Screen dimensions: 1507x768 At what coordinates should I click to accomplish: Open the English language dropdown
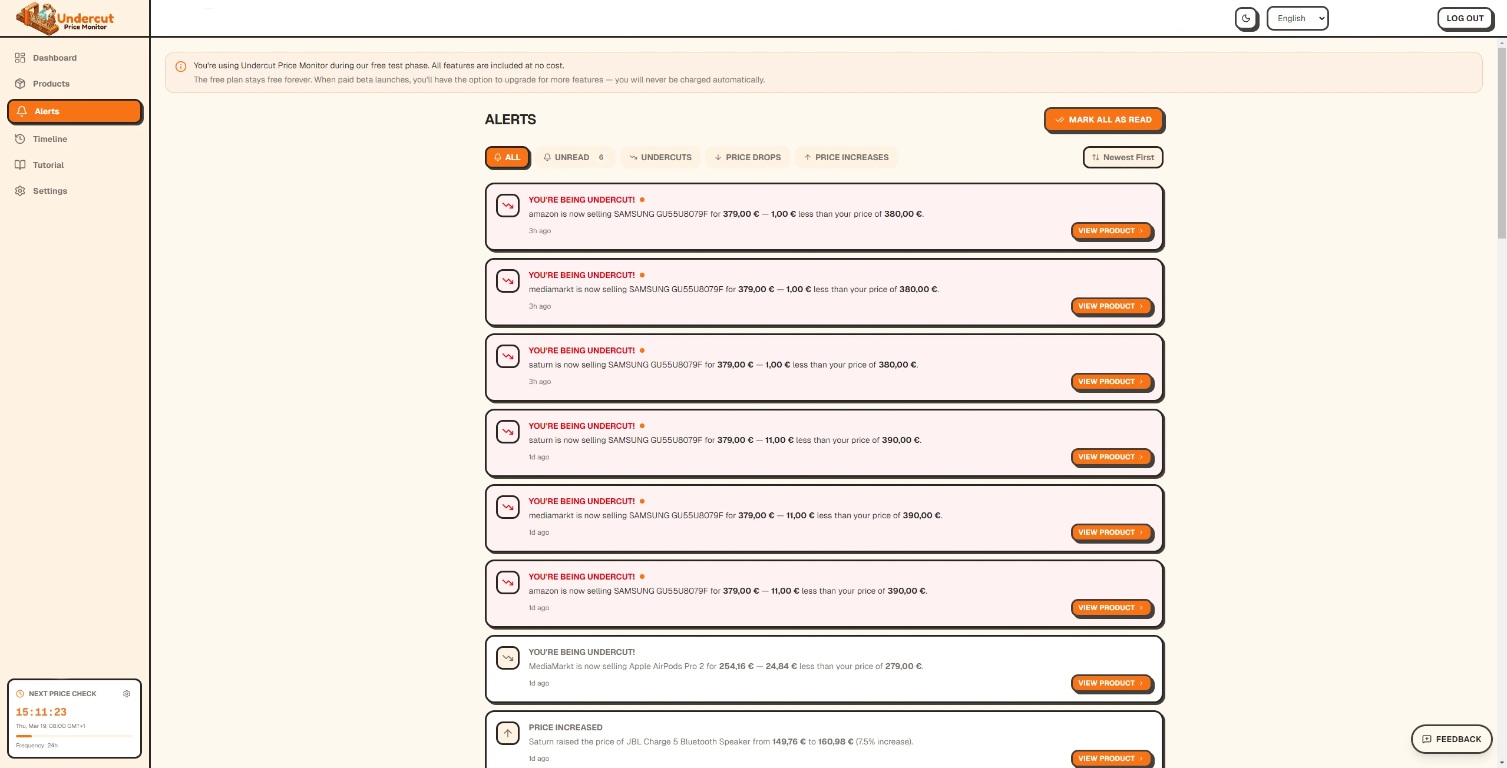[x=1297, y=18]
